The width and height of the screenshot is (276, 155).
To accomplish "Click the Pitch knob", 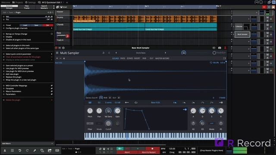I will coord(90,111).
